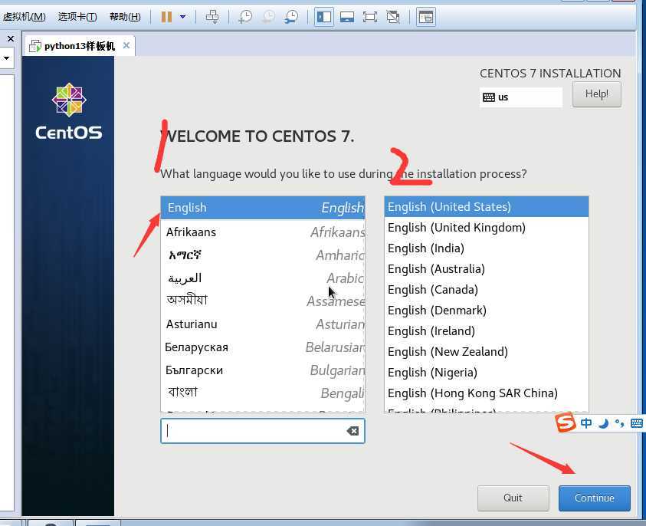
Task: Open the 虚拟机(M) menu
Action: point(24,17)
